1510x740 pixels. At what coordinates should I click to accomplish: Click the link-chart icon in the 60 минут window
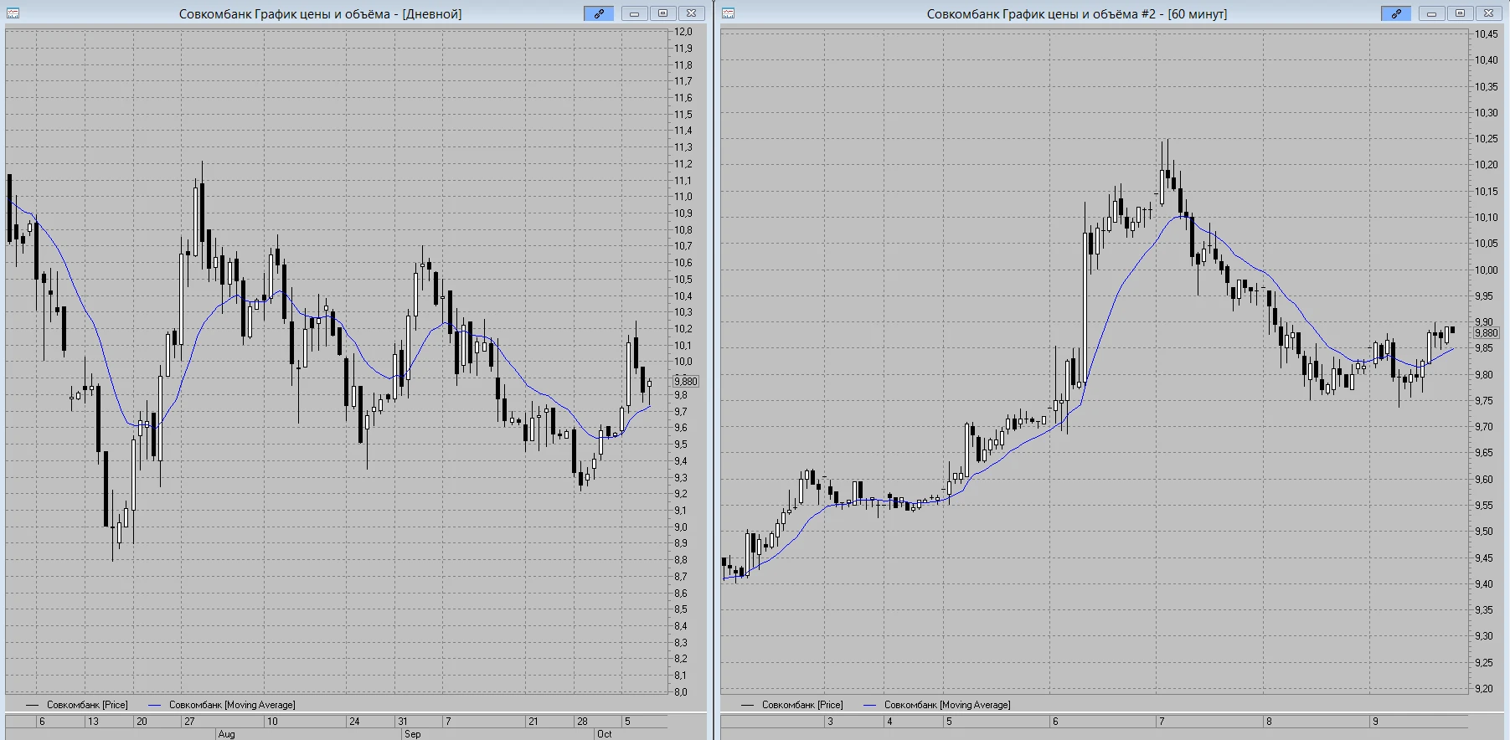click(x=1396, y=13)
